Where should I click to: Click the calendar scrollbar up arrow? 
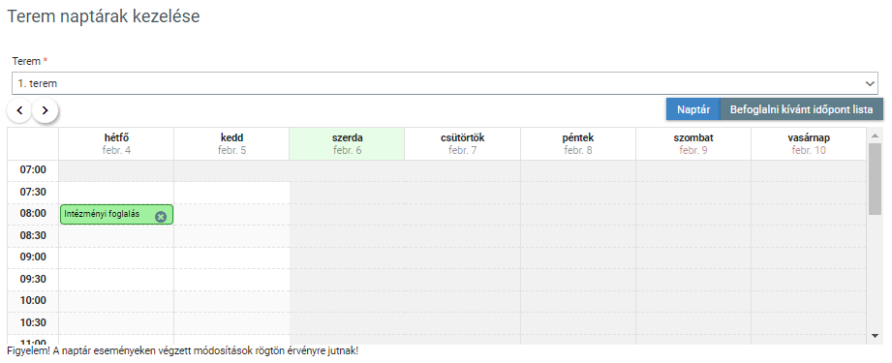[x=875, y=136]
